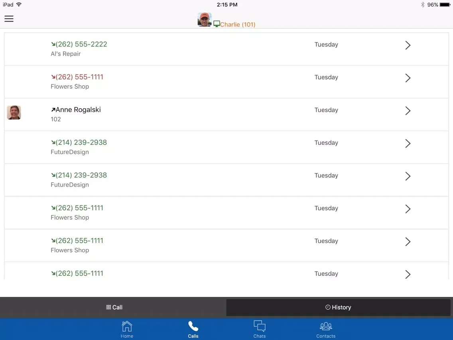Select the Home icon in bottom navigation
The width and height of the screenshot is (453, 340).
pyautogui.click(x=127, y=329)
